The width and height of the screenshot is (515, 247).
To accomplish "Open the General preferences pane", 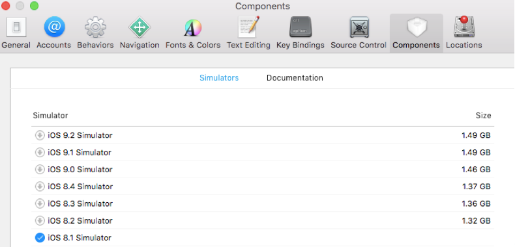I will click(16, 33).
